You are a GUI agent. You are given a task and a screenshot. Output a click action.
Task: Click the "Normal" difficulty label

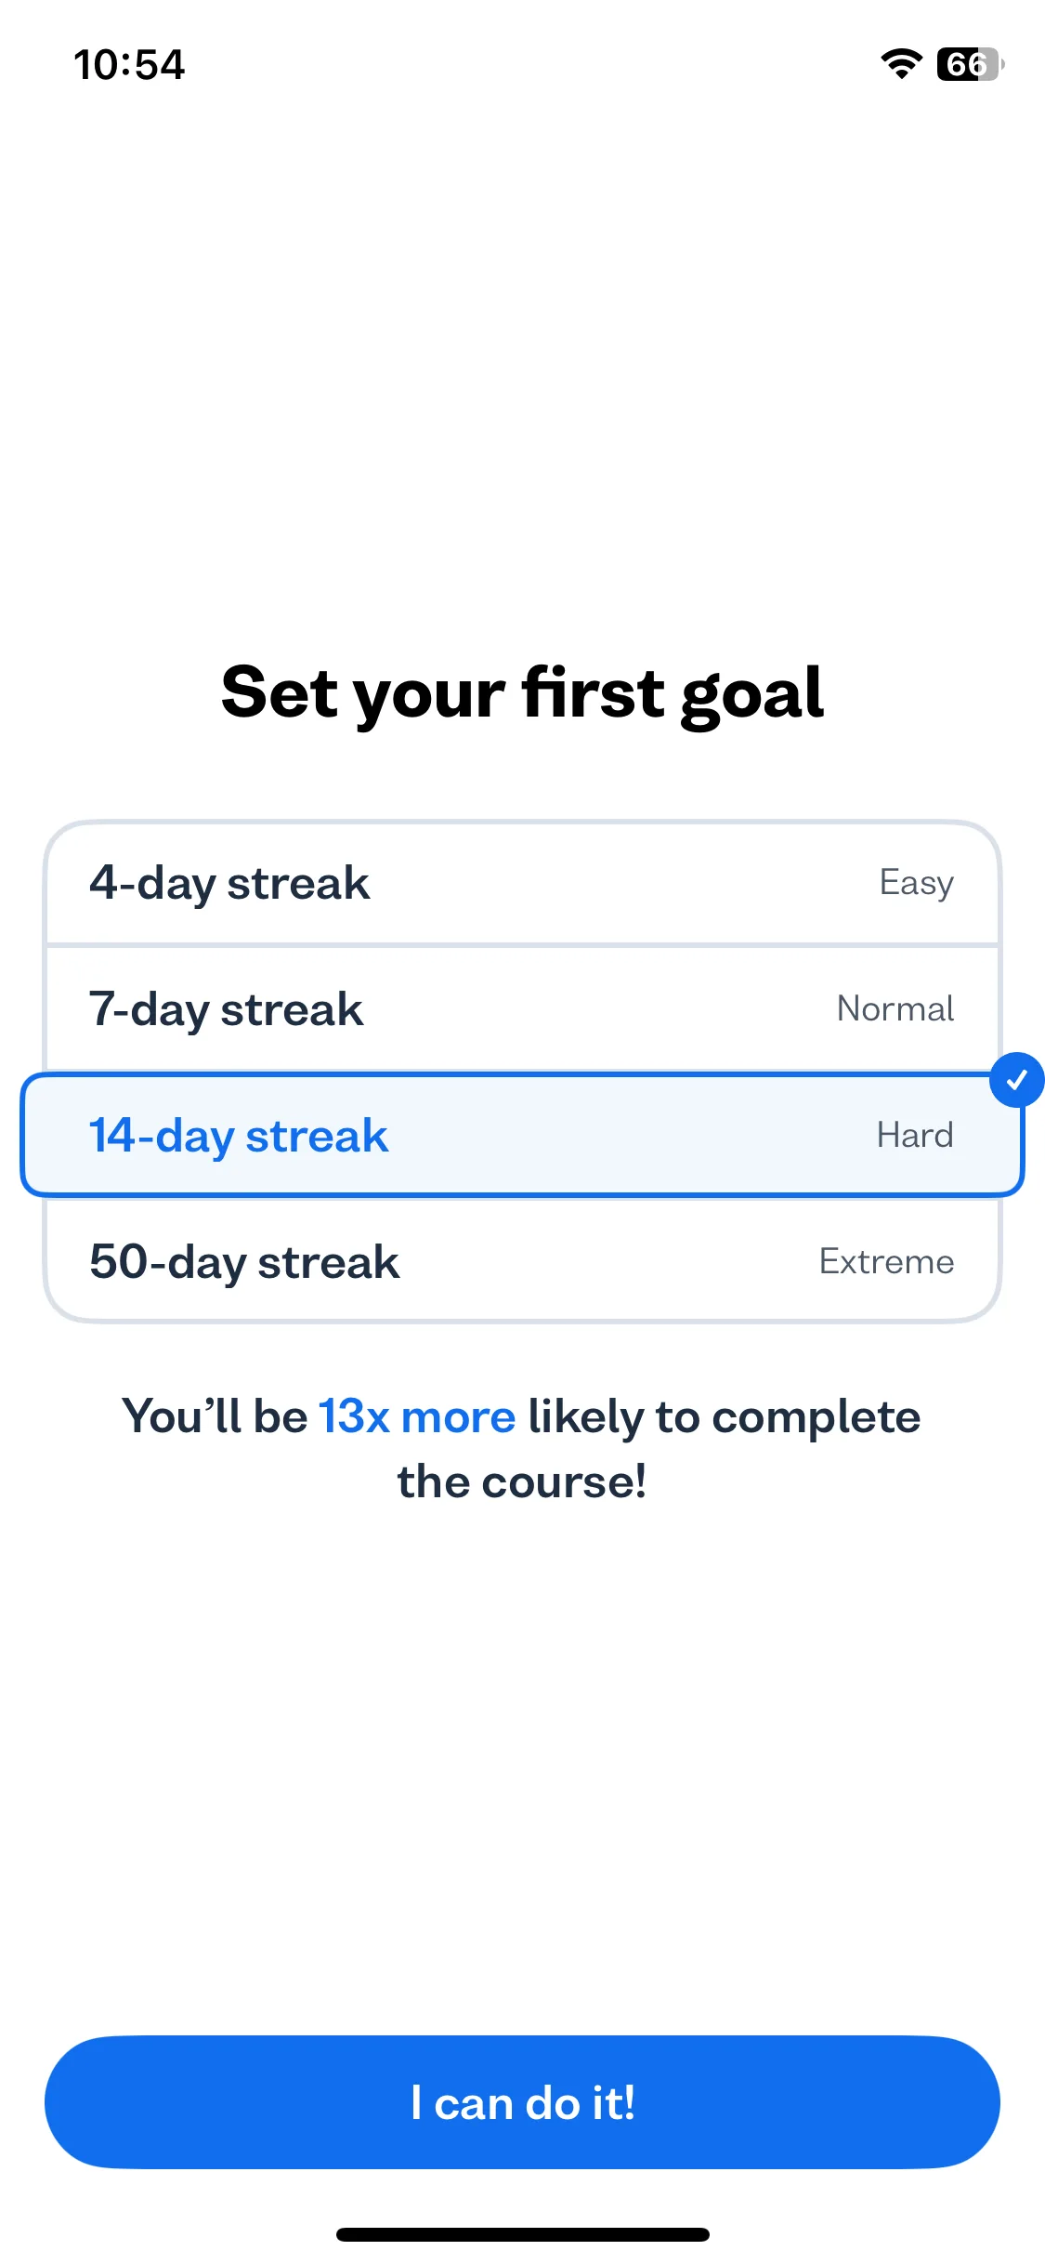point(895,1009)
